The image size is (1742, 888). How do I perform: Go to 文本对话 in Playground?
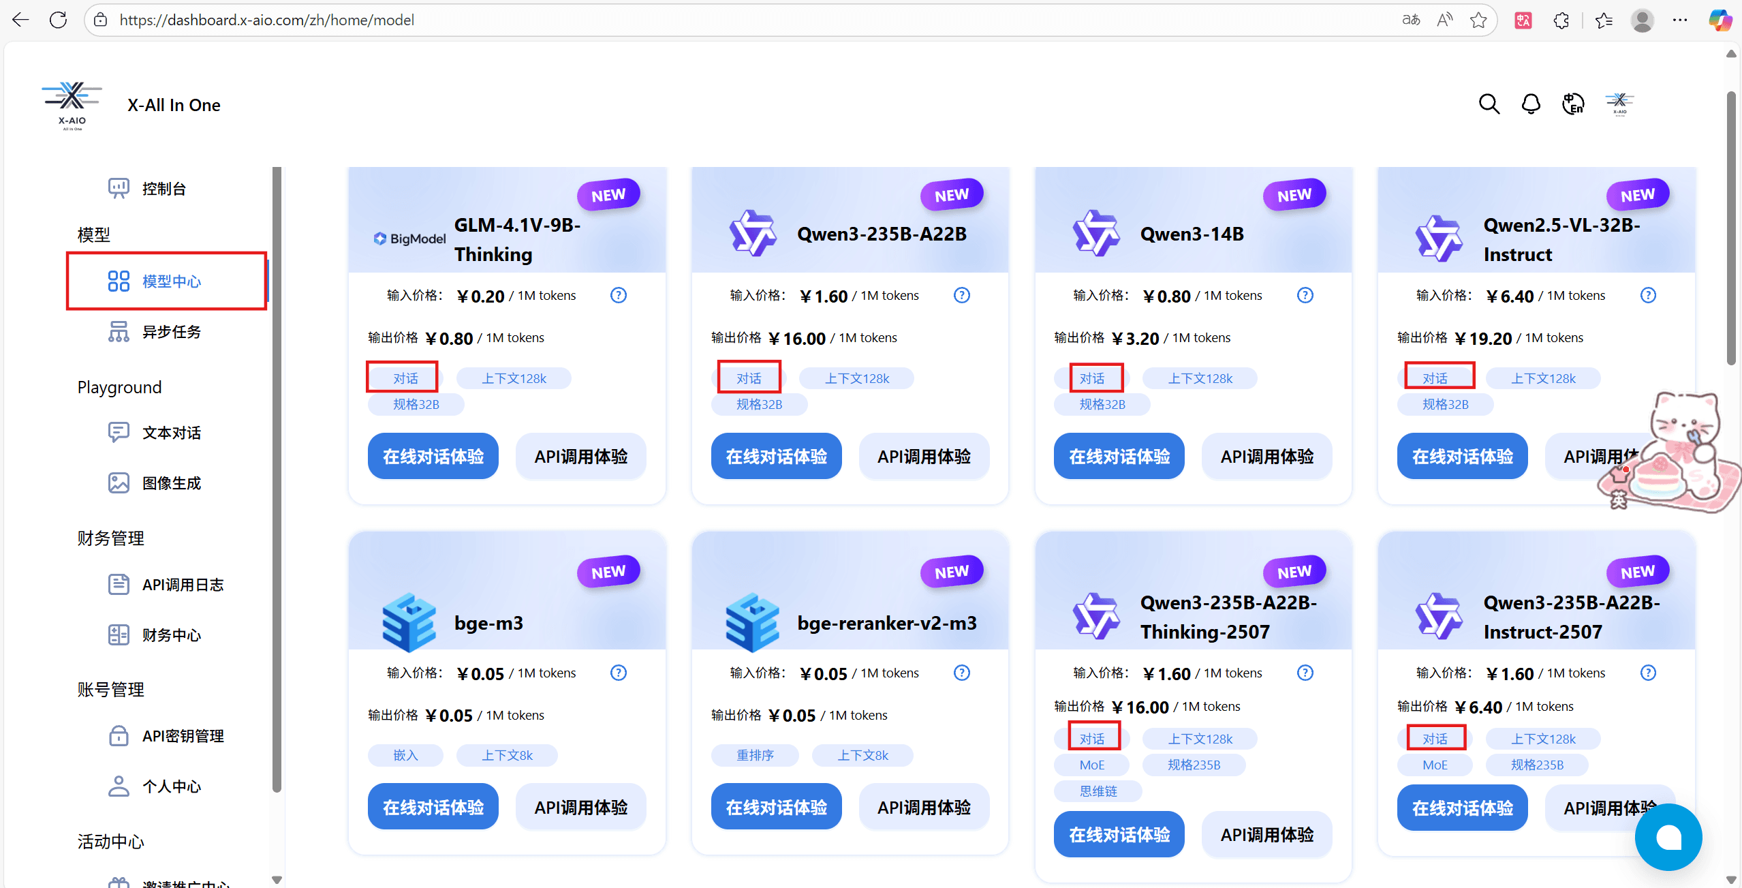point(171,433)
